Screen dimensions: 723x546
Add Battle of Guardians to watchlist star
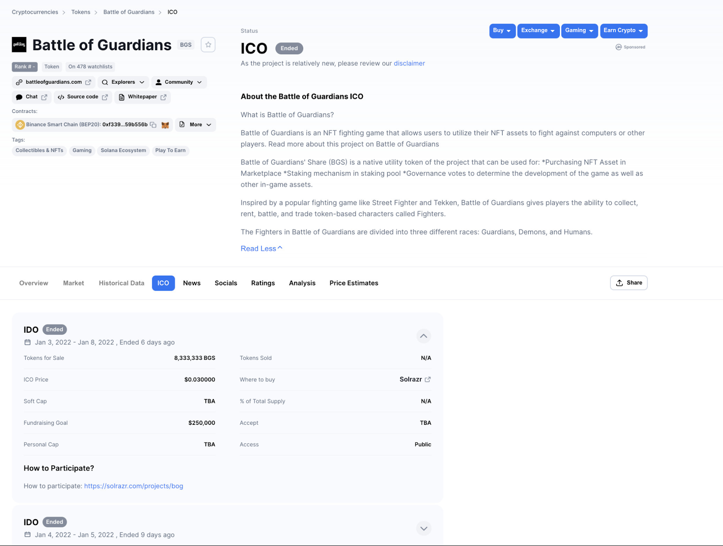click(208, 45)
